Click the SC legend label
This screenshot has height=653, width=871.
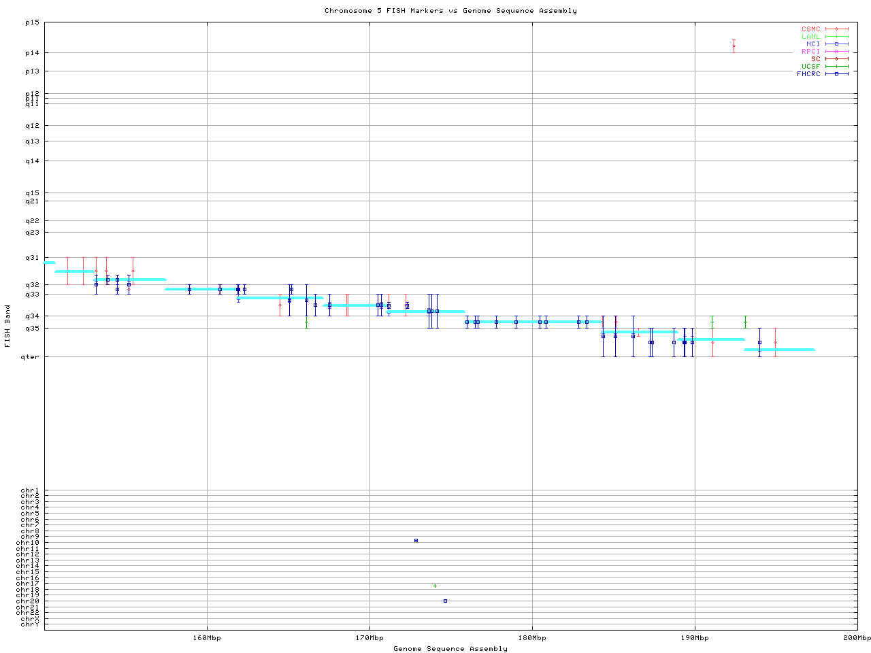point(815,59)
